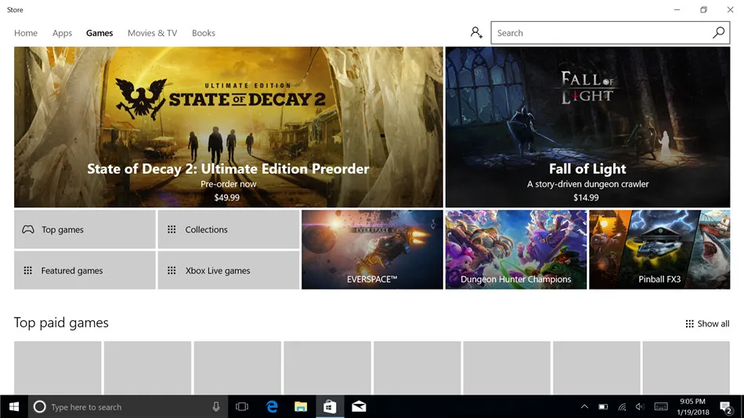
Task: Open the Windows Start menu
Action: 14,406
